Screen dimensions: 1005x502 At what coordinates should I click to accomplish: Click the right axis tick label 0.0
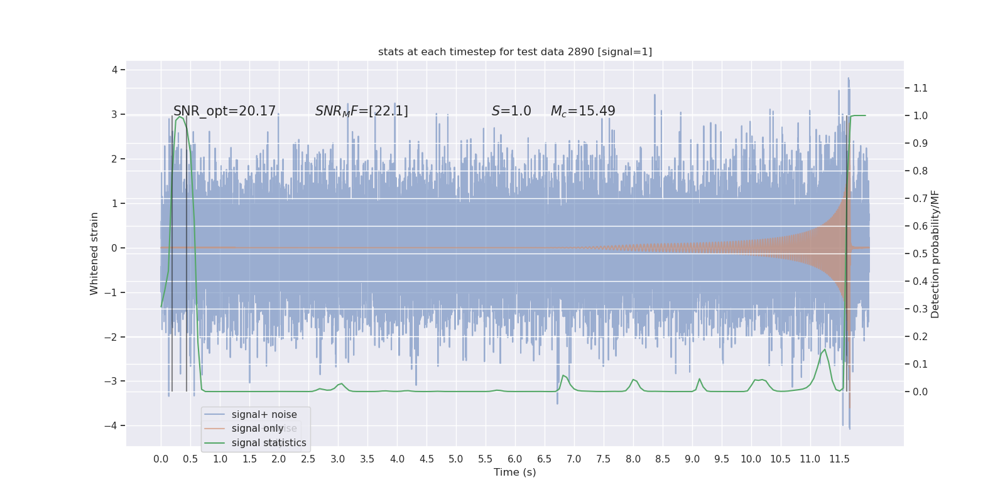point(920,392)
